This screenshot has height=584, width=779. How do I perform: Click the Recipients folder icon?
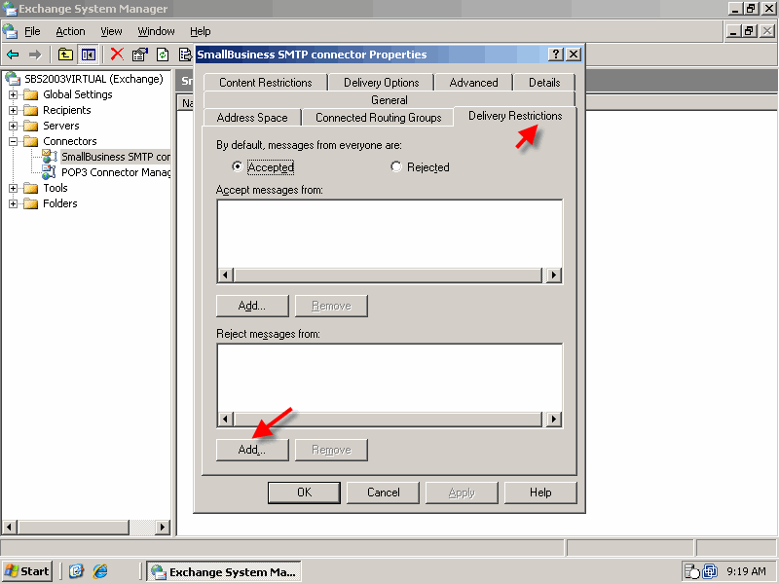tap(31, 110)
